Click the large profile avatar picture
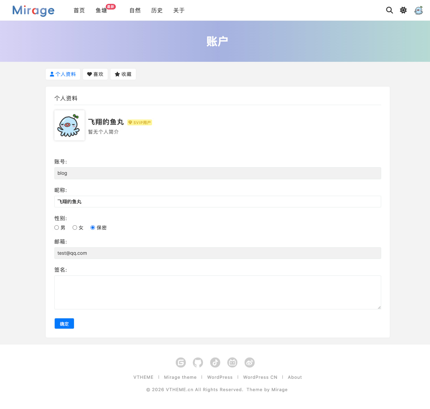 click(69, 125)
